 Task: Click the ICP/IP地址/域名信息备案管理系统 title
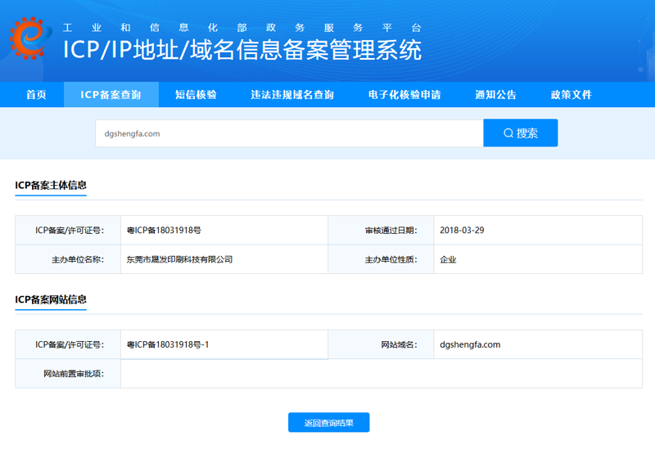click(242, 50)
